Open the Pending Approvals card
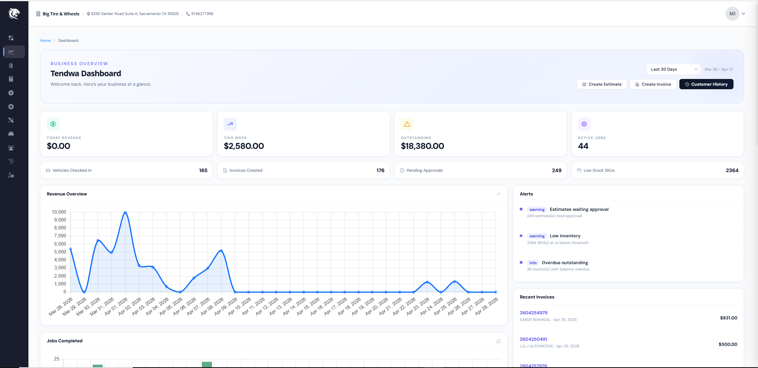The height and width of the screenshot is (368, 758). pos(481,171)
